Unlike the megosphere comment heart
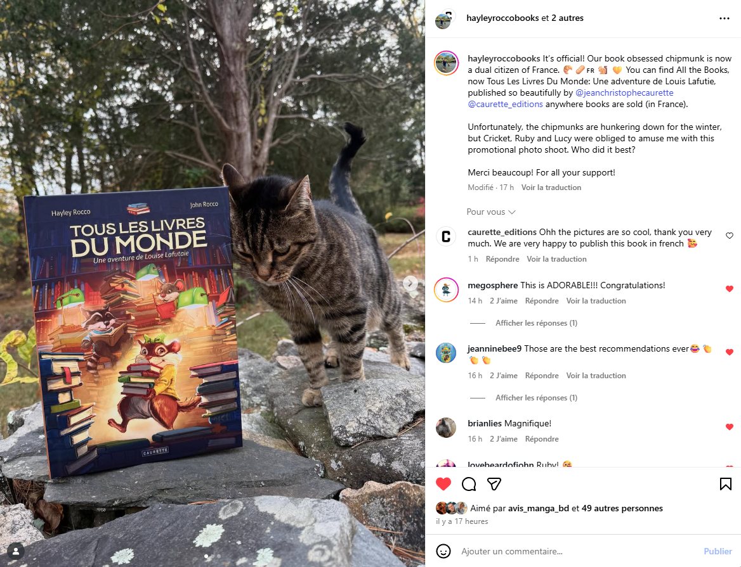Screen dimensions: 741x567 [729, 289]
